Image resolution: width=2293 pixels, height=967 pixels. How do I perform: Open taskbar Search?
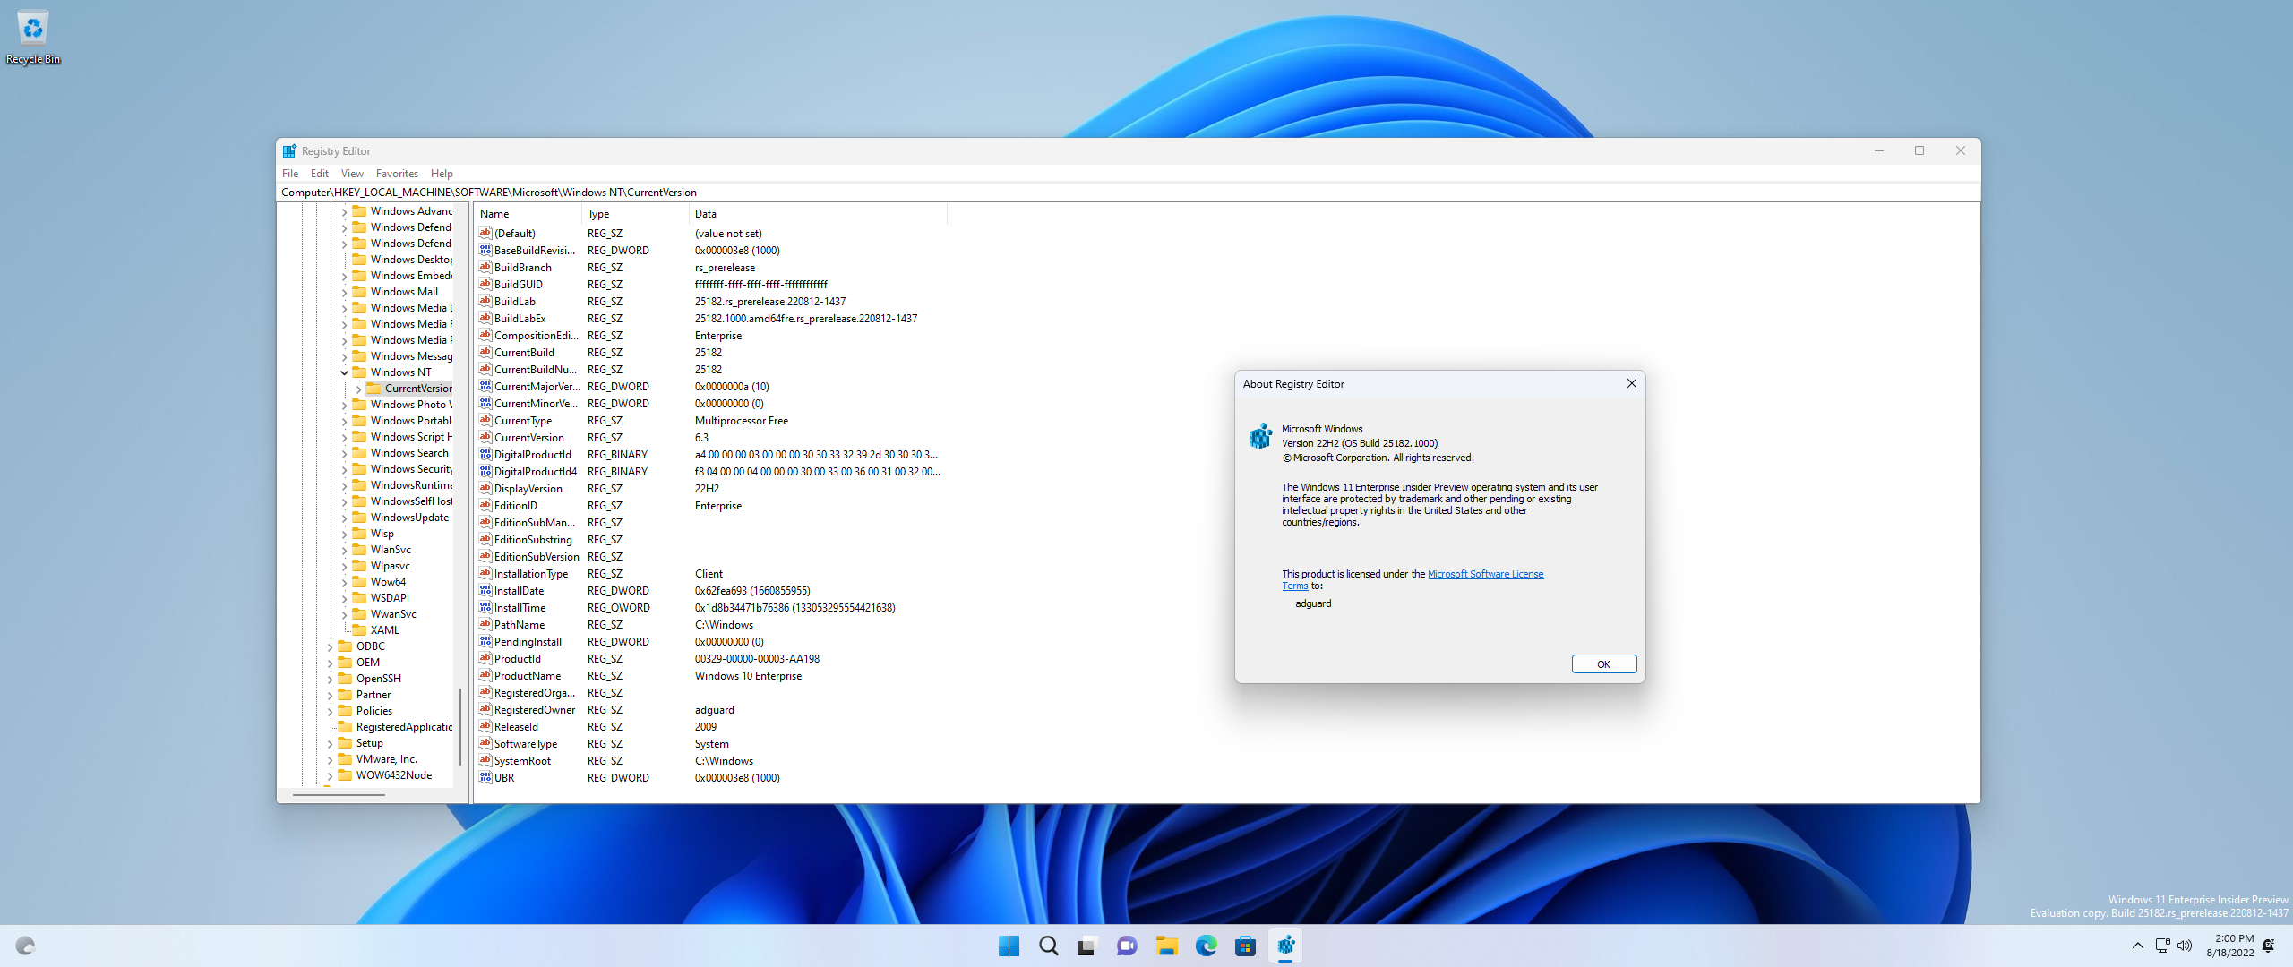click(x=1048, y=946)
